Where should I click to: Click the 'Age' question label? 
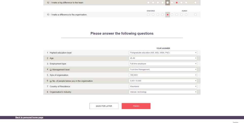52,58
